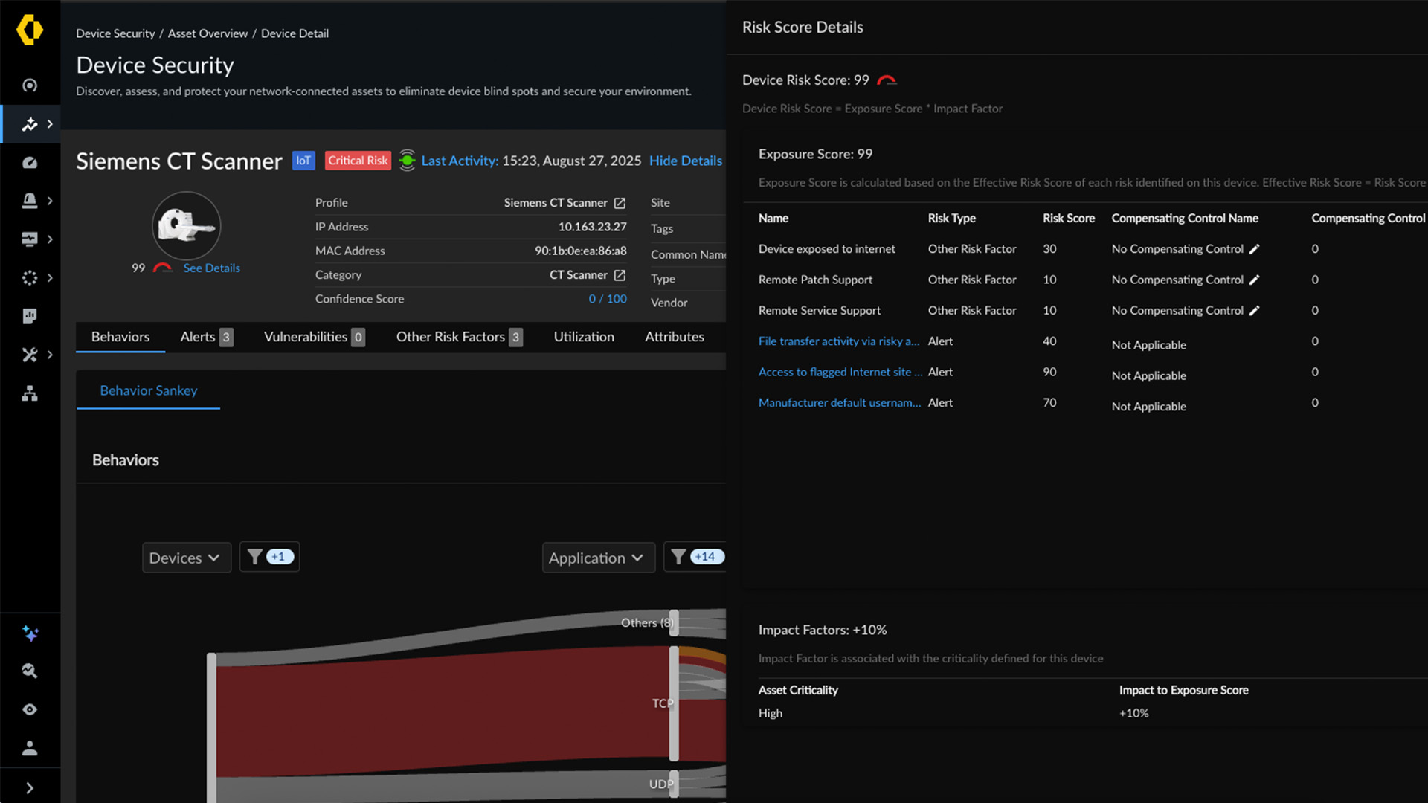Screen dimensions: 1428x803
Task: Open the network topology icon in sidebar
Action: 30,393
